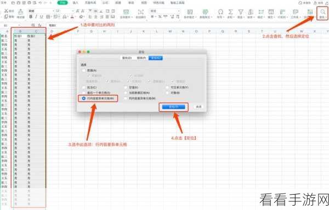Click the Unsaved status at top right
The width and height of the screenshot is (329, 210).
tap(304, 3)
